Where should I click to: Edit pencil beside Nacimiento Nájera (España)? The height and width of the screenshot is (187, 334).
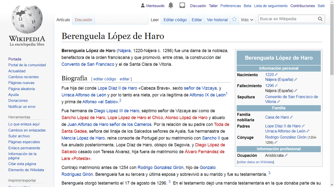[296, 80]
